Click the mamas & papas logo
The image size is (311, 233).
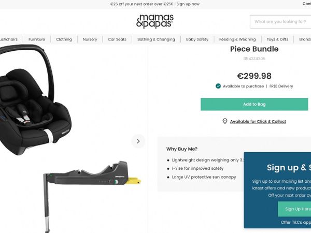point(155,21)
